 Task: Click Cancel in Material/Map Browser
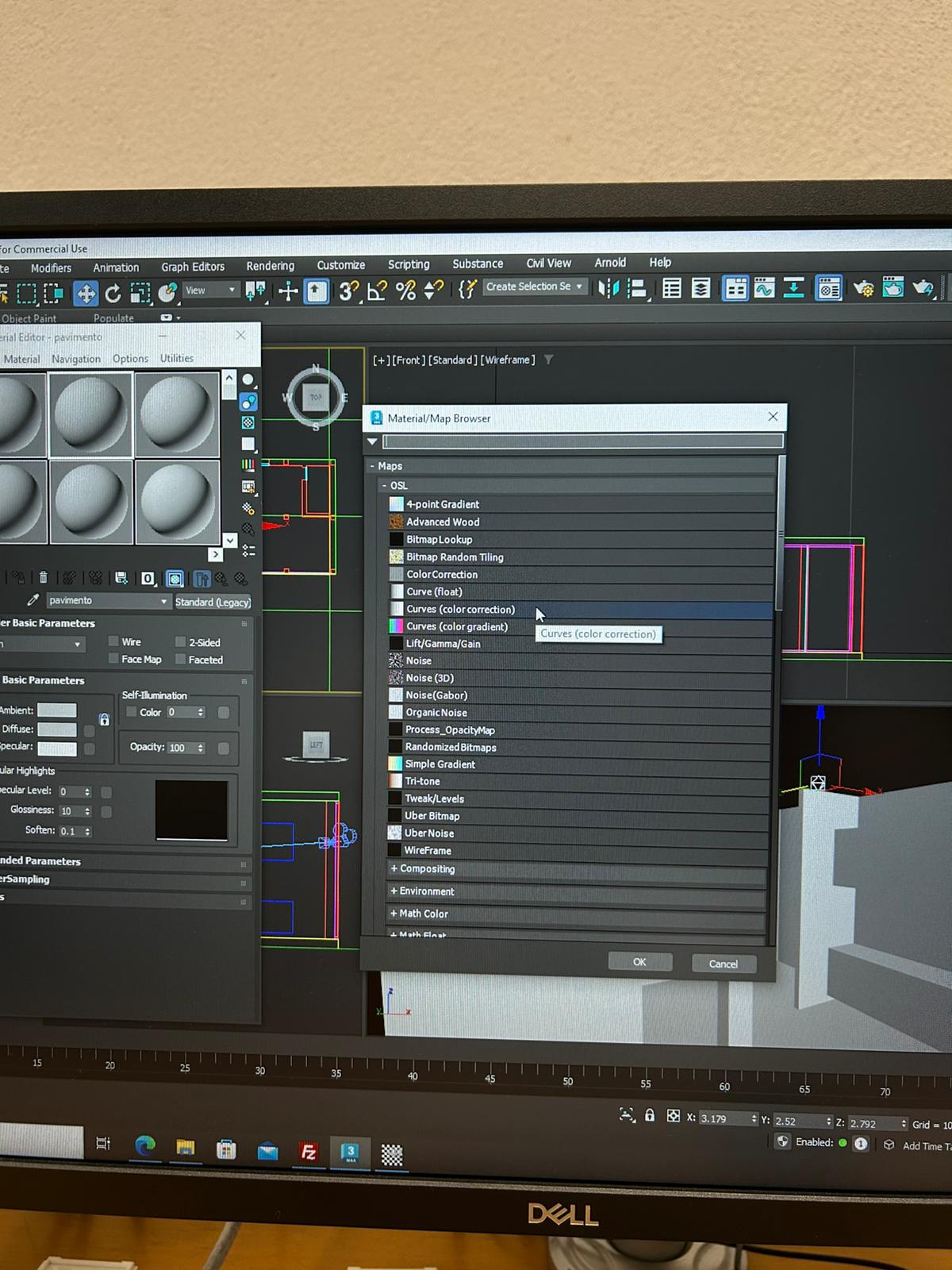coord(724,964)
